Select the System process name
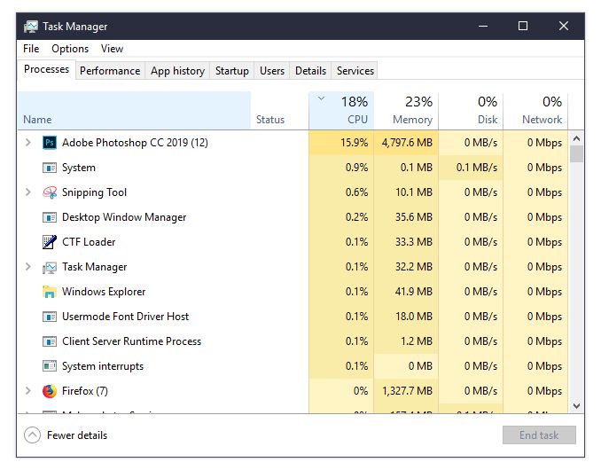 click(x=79, y=168)
